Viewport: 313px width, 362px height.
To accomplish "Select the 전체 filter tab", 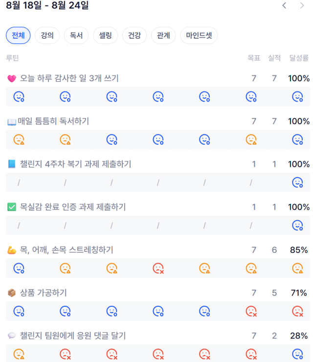I will coord(18,35).
